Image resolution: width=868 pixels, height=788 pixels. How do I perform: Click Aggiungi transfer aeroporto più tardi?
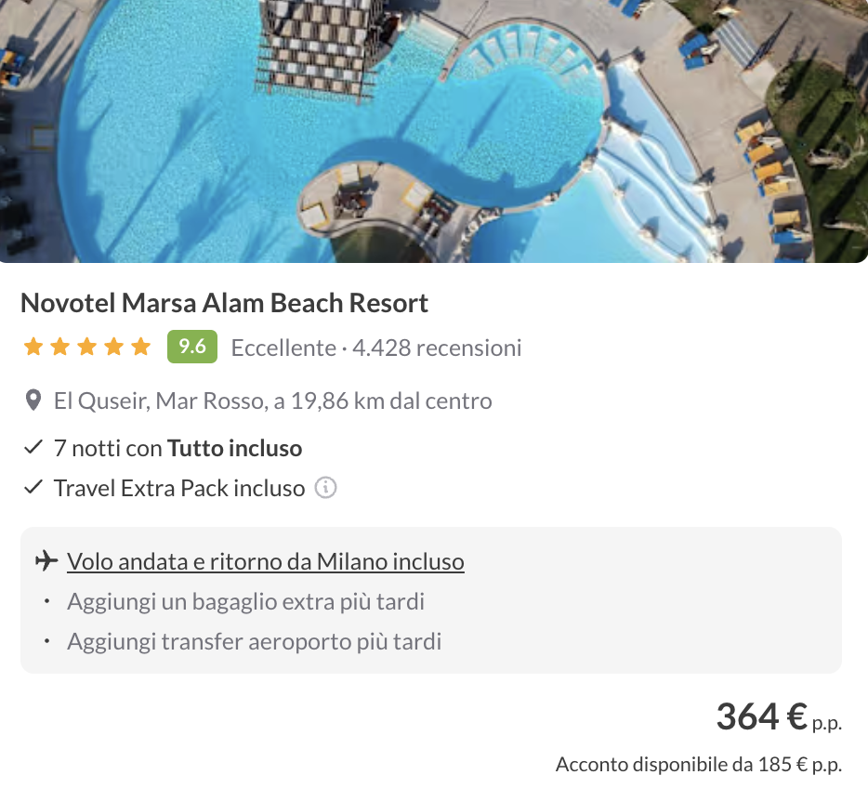tap(254, 641)
